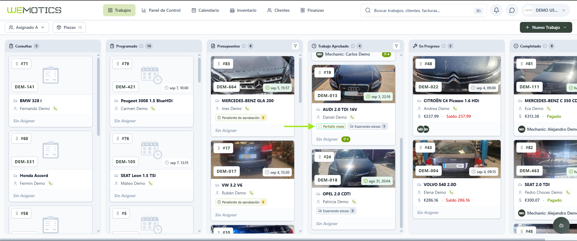This screenshot has height=241, width=577.
Task: Open Esperando piezas badge on OPEL card
Action: (336, 211)
